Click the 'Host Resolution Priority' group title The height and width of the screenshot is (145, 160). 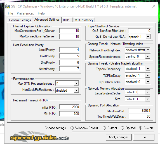coord(28,45)
